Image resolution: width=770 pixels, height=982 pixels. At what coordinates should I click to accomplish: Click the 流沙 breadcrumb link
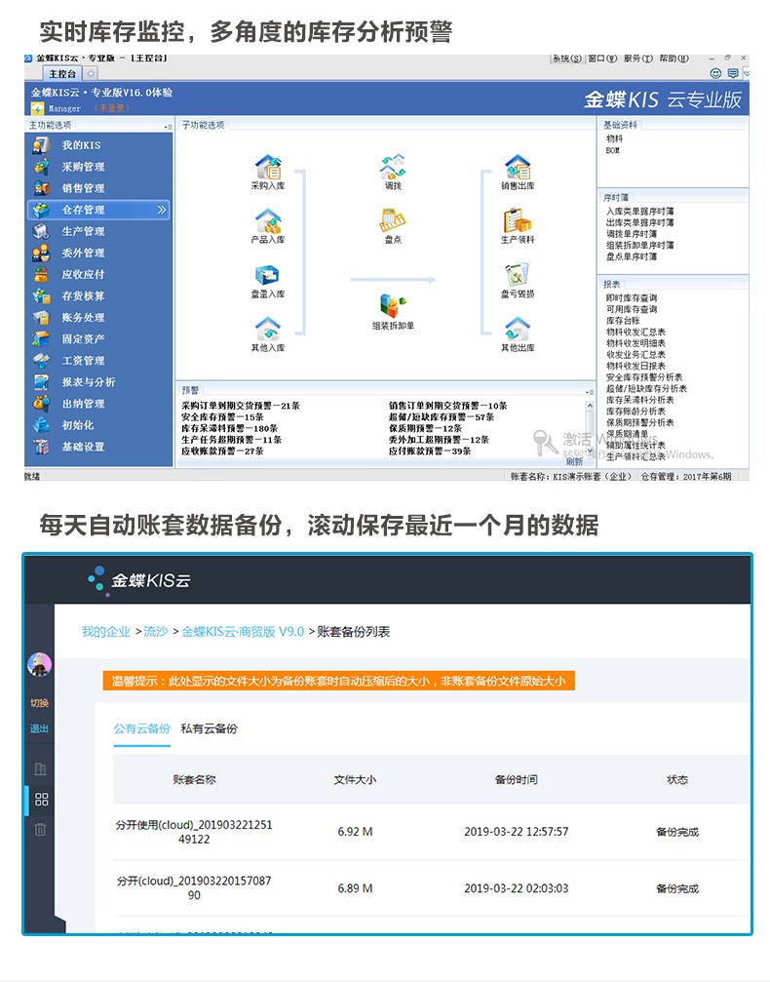156,631
